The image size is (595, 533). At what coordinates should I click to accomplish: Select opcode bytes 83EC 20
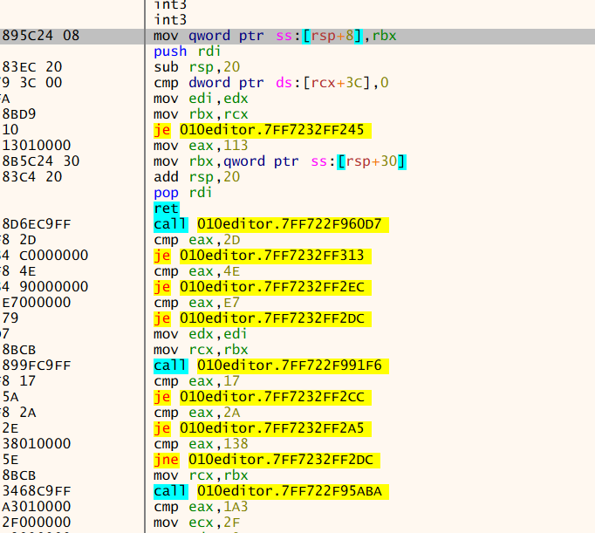(32, 67)
